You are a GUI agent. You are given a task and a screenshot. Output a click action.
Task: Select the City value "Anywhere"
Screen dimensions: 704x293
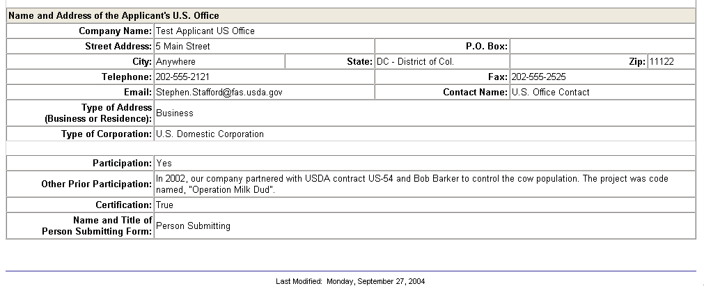[x=176, y=62]
